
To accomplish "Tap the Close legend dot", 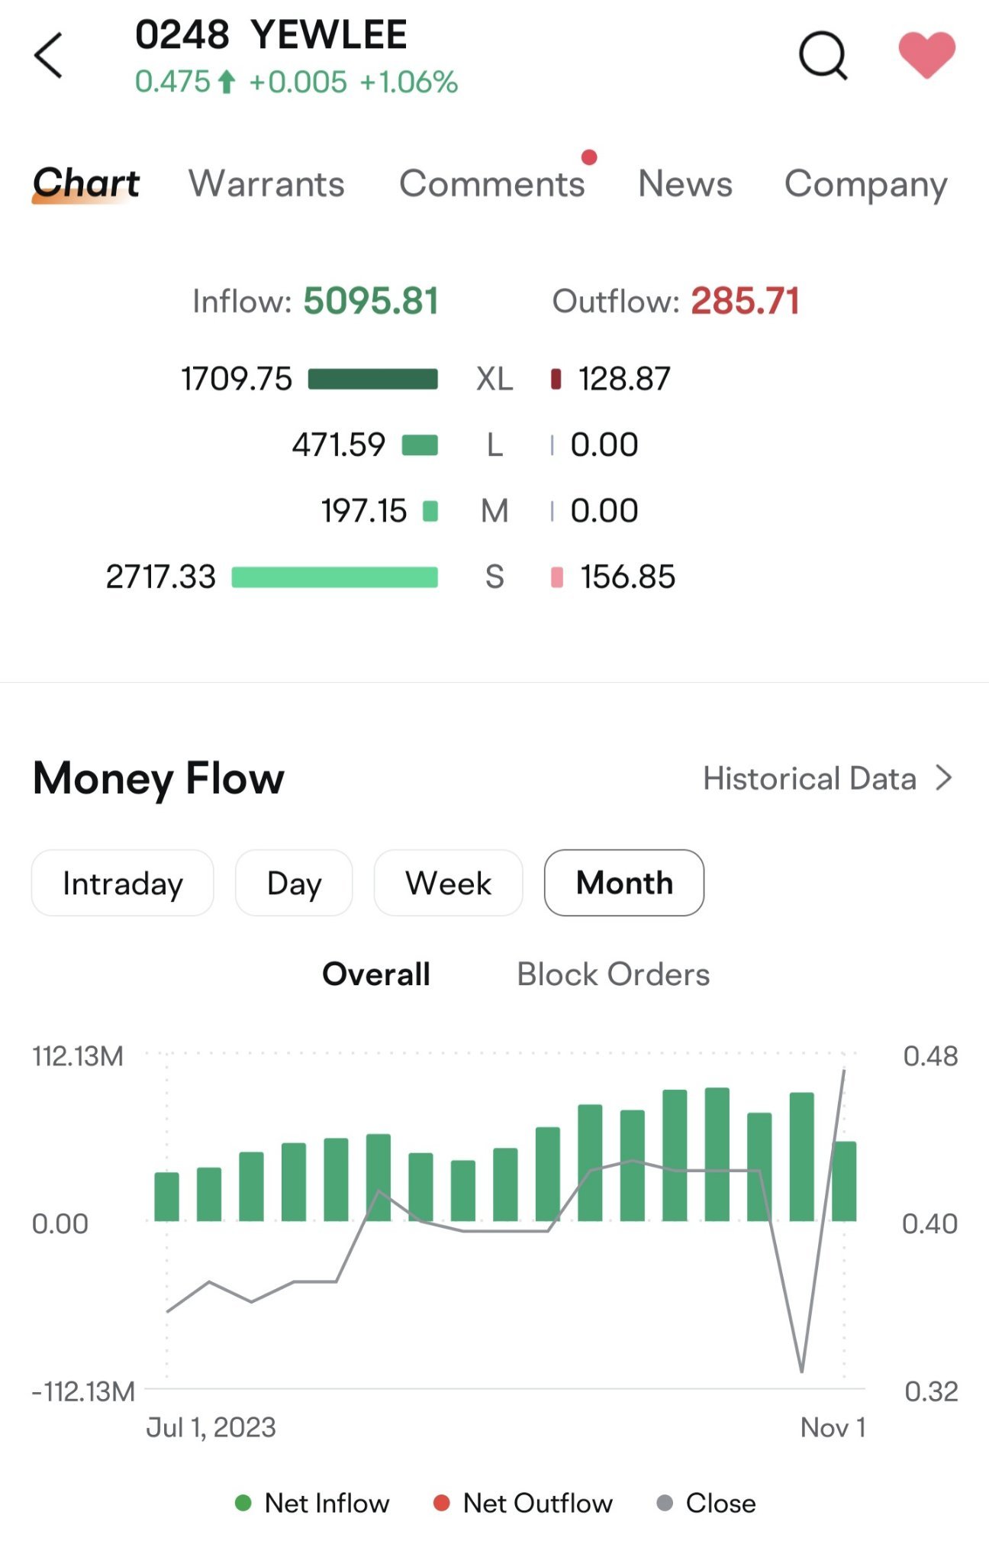I will [x=665, y=1503].
